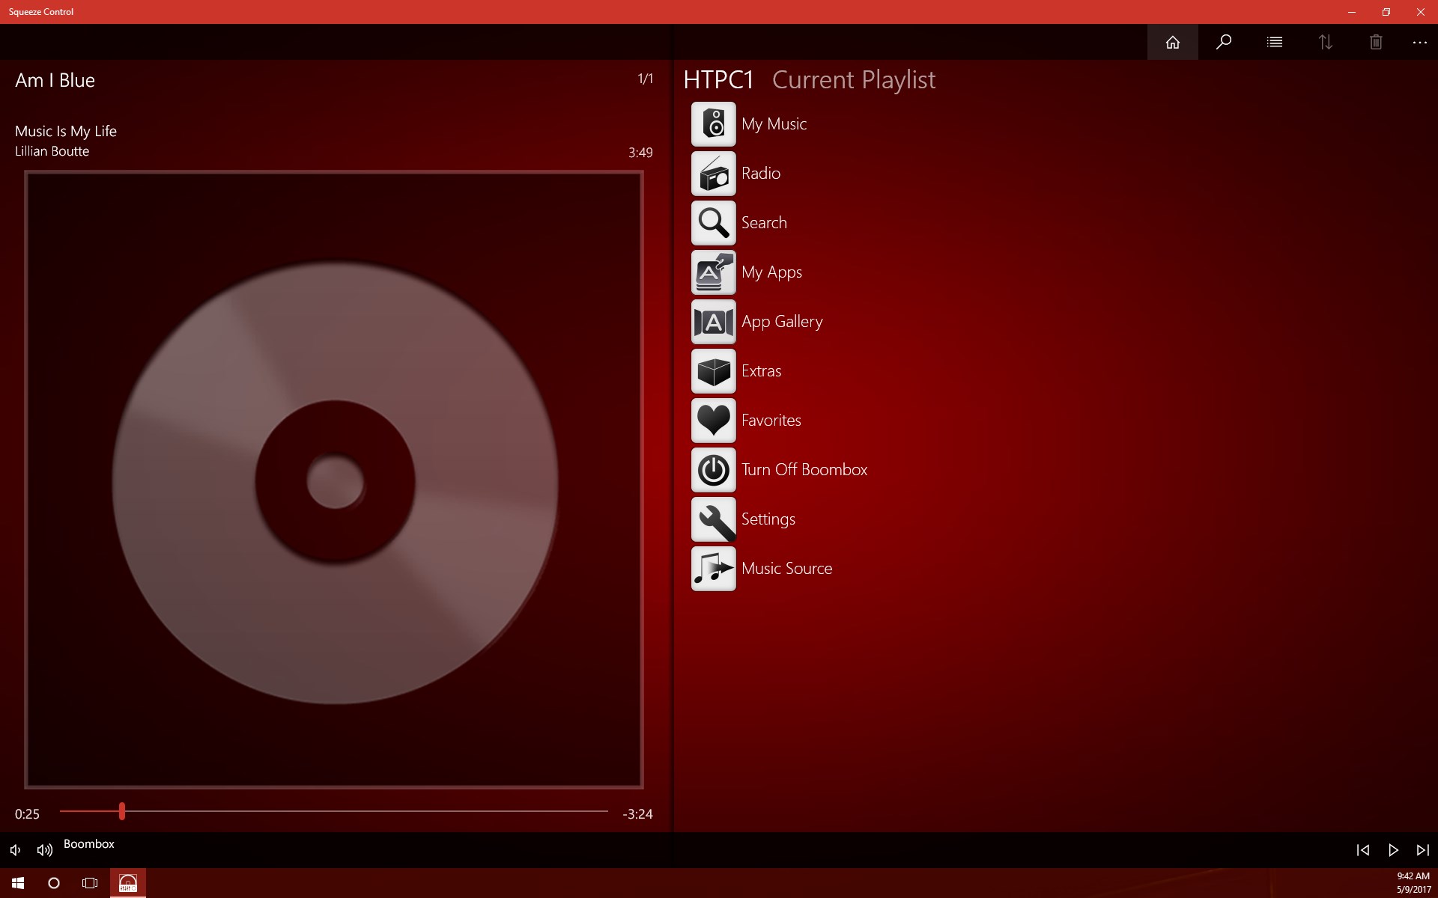The width and height of the screenshot is (1438, 898).
Task: Open My Apps
Action: point(771,272)
